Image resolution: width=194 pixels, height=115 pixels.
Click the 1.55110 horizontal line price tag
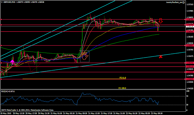(x=190, y=67)
